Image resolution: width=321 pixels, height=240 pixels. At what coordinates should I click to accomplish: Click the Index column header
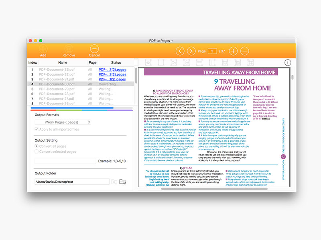[33, 62]
